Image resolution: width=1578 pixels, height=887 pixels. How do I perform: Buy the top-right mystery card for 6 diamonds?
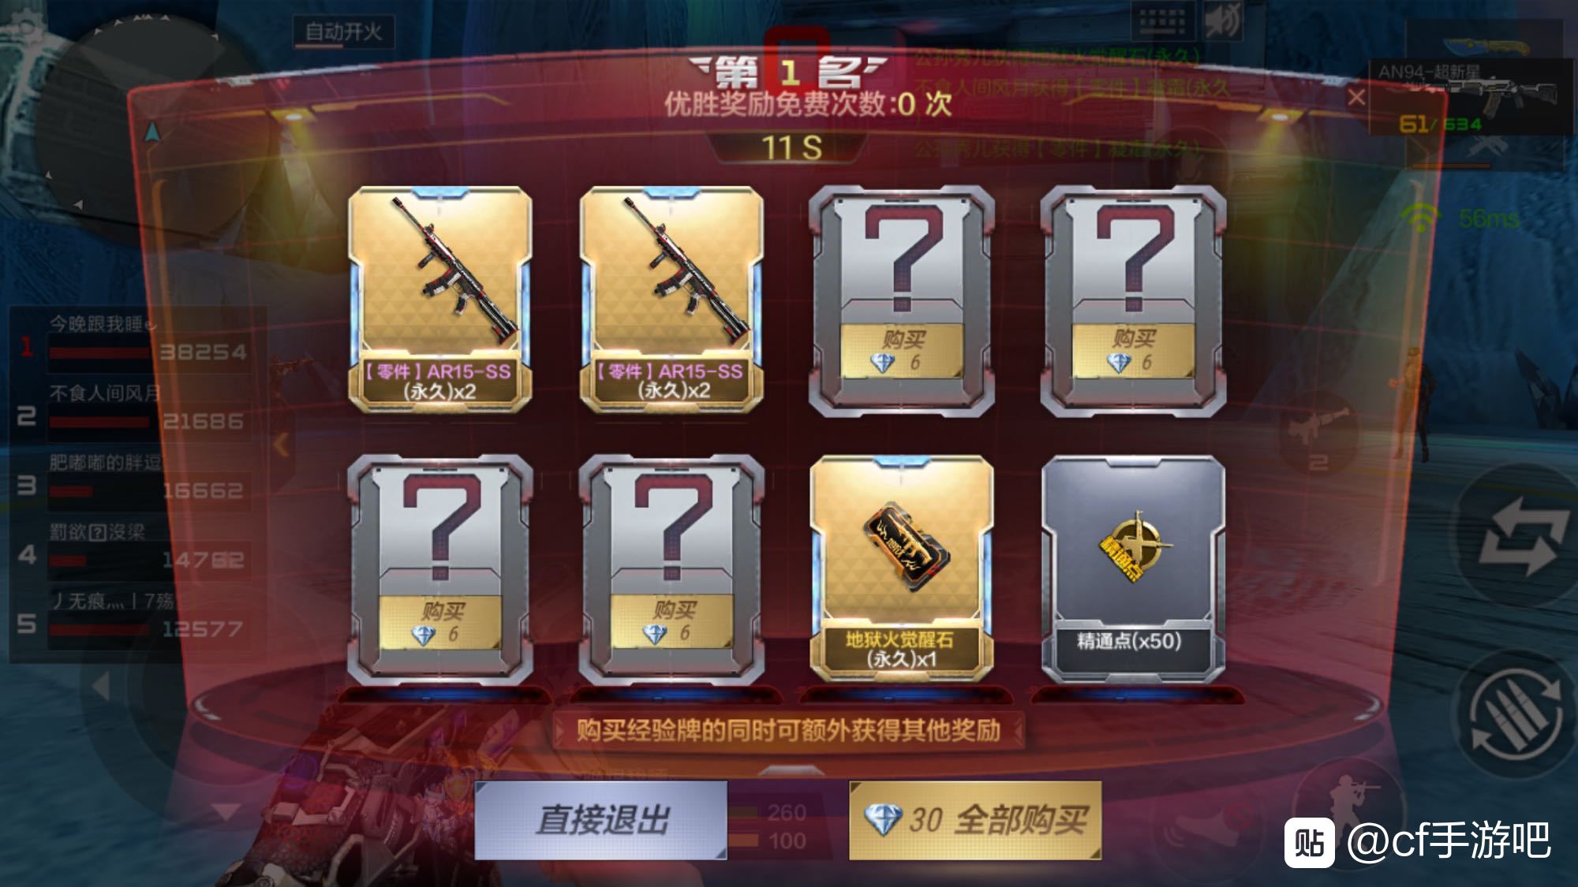tap(1133, 351)
